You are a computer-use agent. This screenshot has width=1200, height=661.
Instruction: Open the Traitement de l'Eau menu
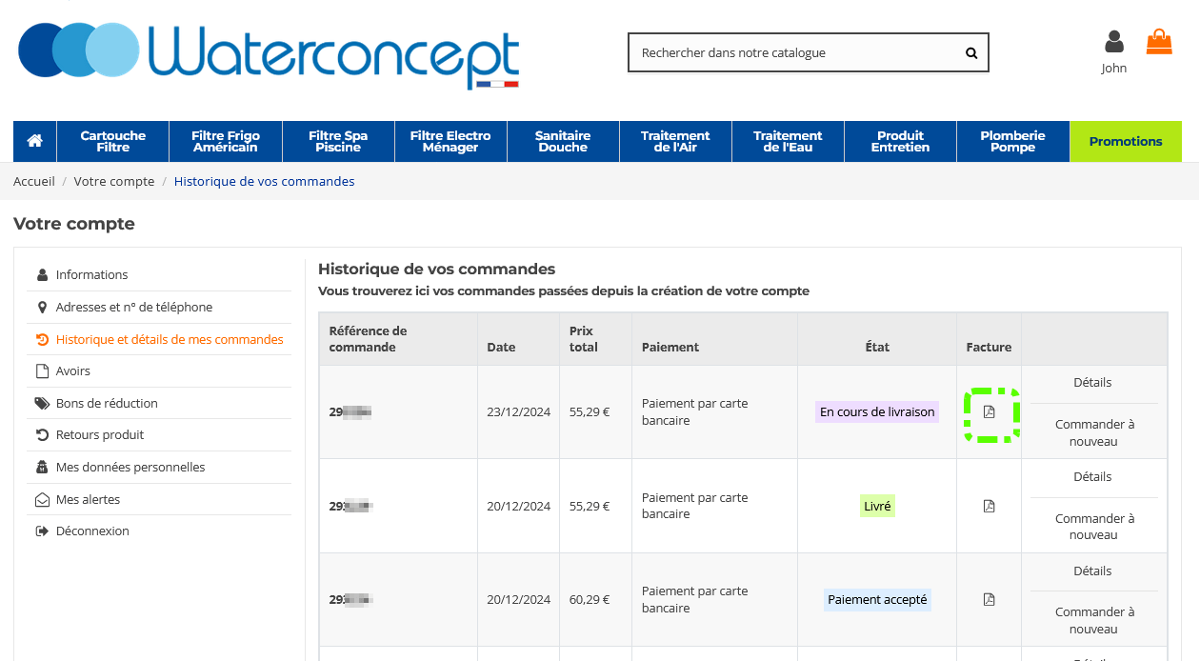[x=788, y=141]
